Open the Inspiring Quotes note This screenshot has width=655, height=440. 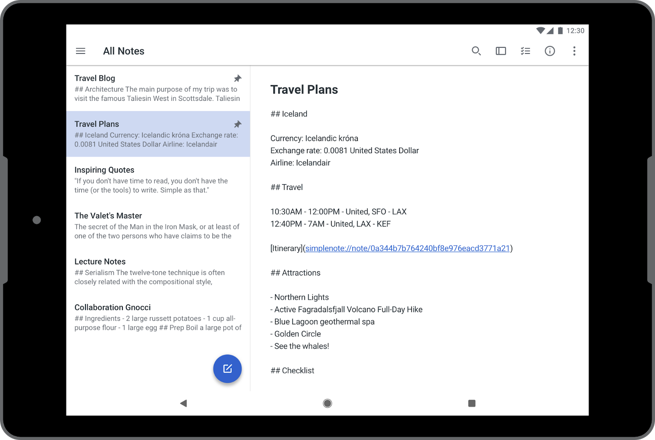click(x=158, y=180)
